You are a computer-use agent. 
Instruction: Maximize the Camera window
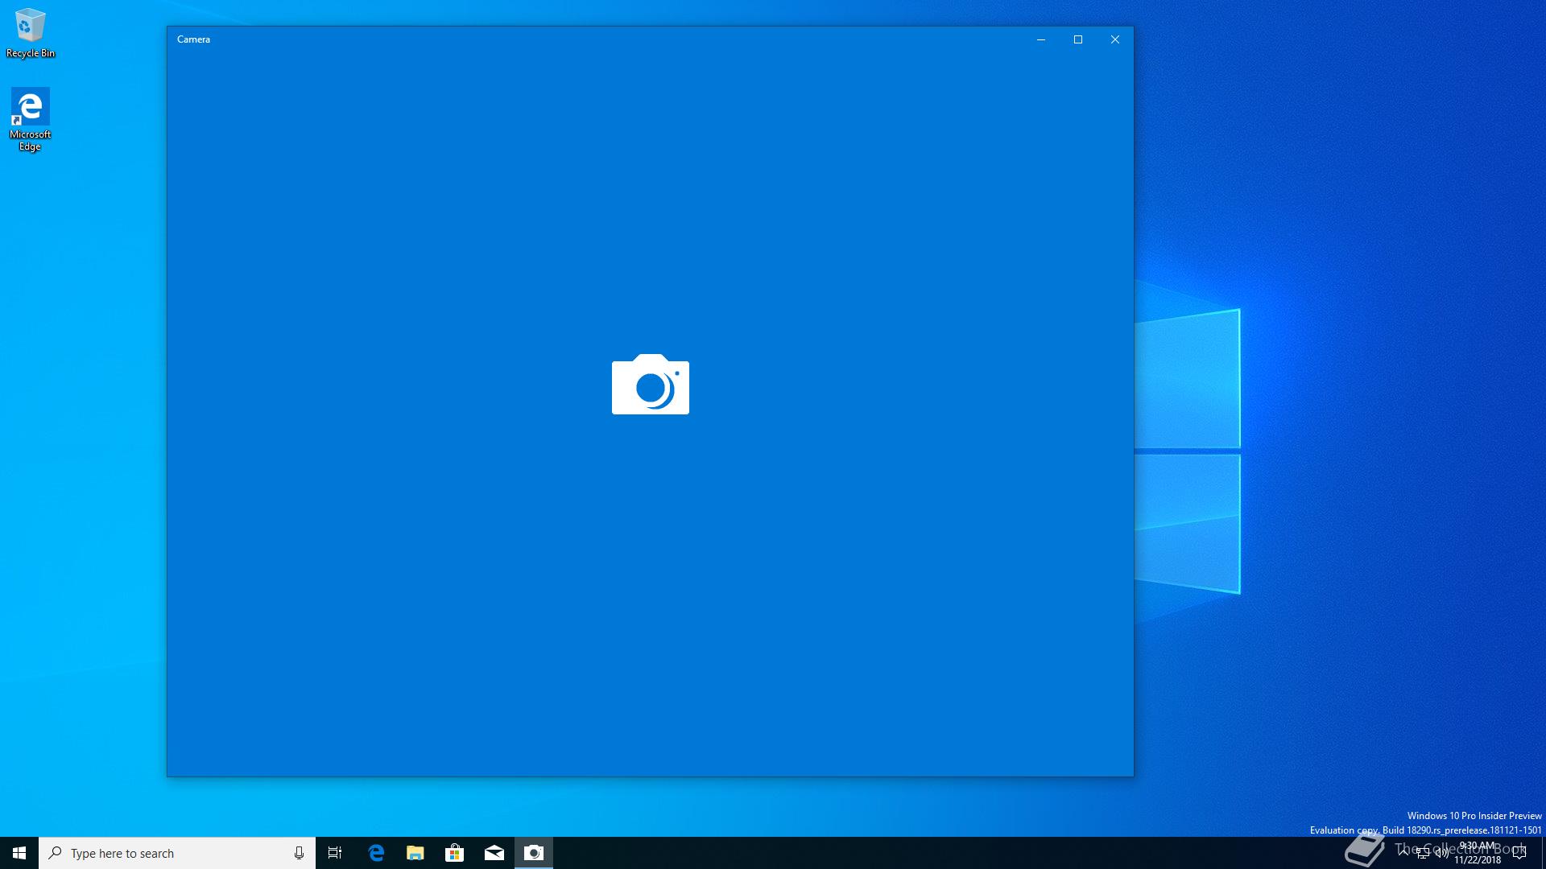(x=1078, y=39)
